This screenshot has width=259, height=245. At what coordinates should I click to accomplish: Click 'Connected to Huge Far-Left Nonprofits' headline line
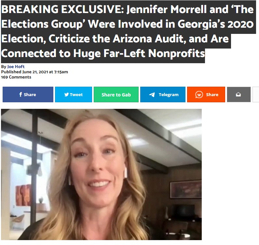pyautogui.click(x=103, y=54)
